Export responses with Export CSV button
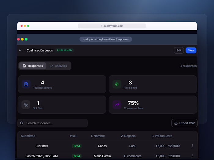This screenshot has height=160, width=214. pyautogui.click(x=184, y=123)
